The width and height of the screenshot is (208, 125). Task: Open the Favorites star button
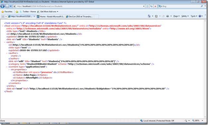[7, 12]
